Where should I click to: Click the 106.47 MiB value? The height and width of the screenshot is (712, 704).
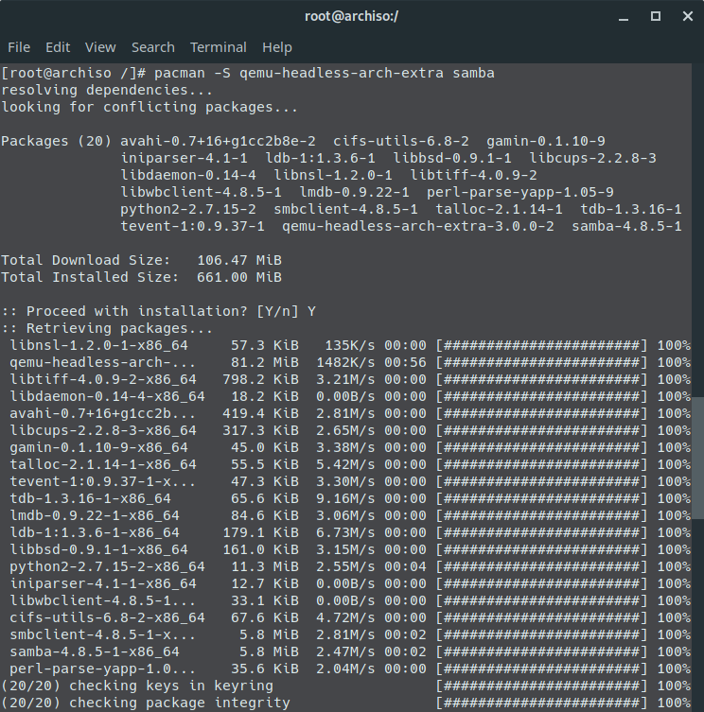[239, 260]
